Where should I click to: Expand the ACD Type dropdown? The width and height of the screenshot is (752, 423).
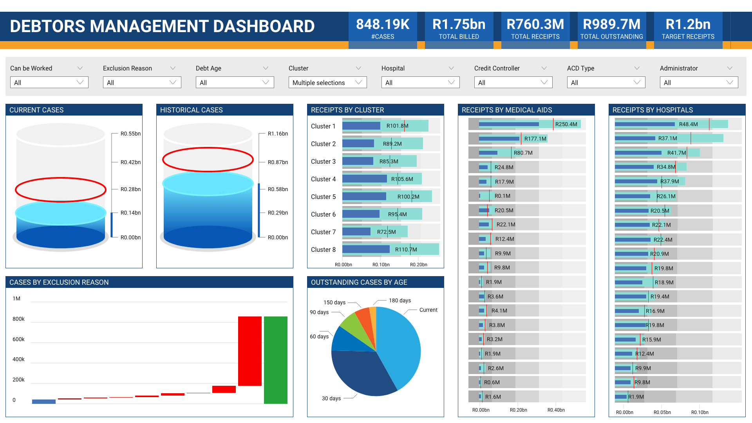pyautogui.click(x=606, y=82)
